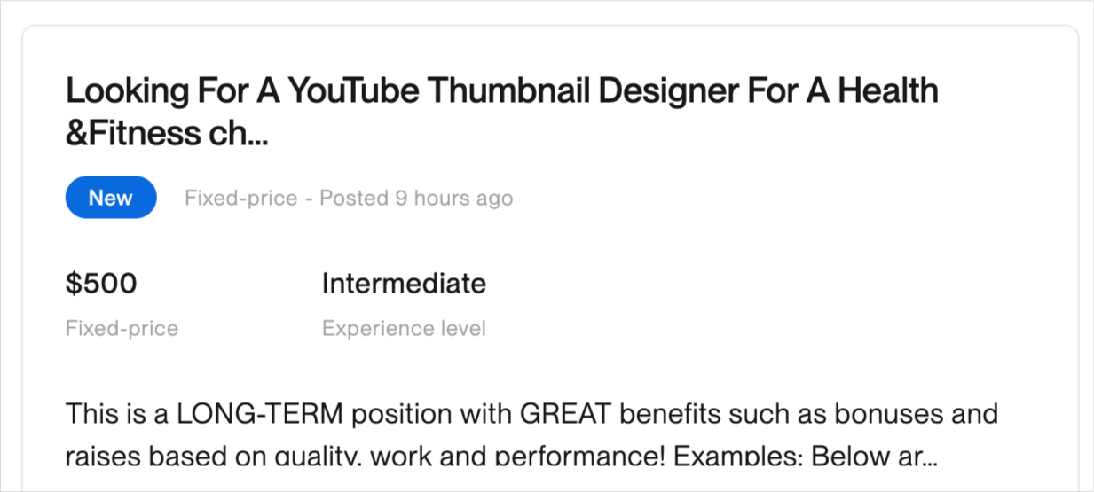
Task: Click the "Fixed-price" label under $500
Action: (x=122, y=329)
